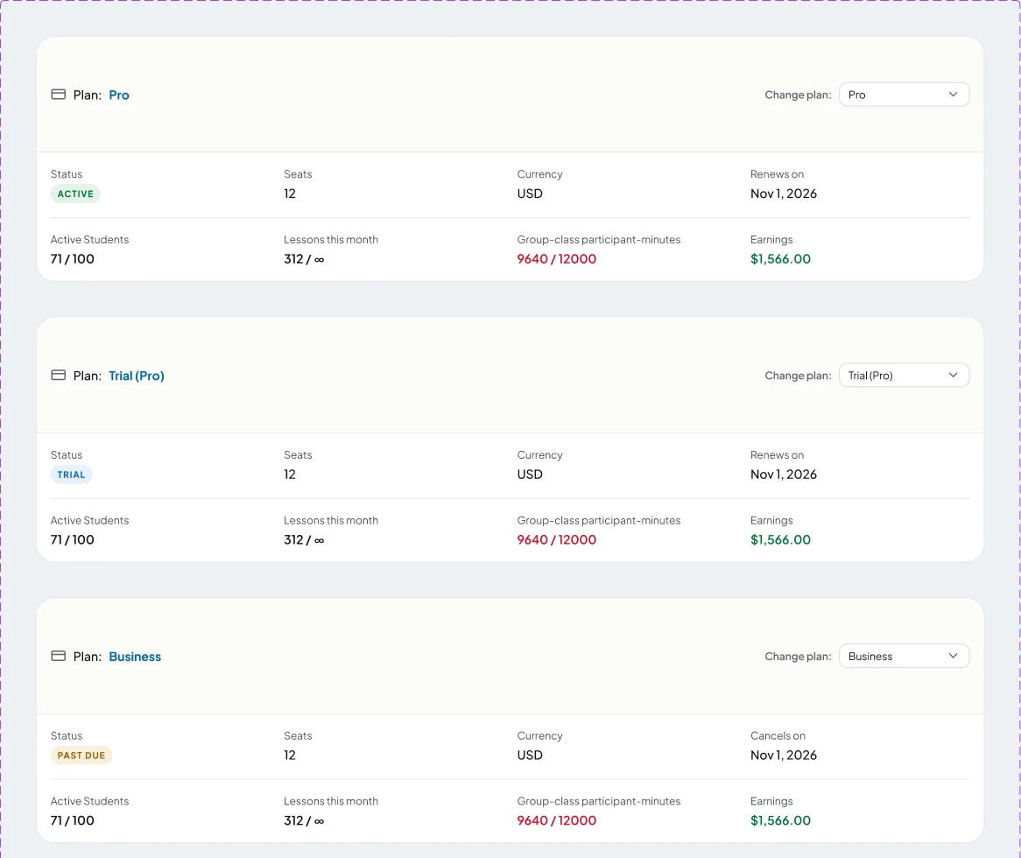Click 9640 / 12000 minutes in Trial (Pro) card
Image resolution: width=1021 pixels, height=858 pixels.
(x=557, y=539)
